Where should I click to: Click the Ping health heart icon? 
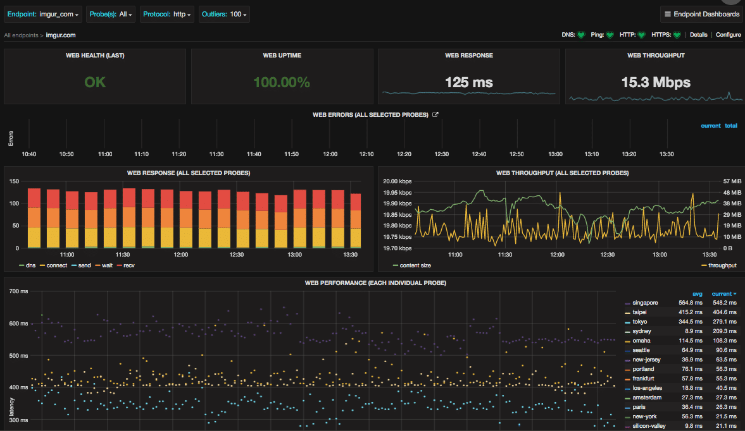[610, 35]
